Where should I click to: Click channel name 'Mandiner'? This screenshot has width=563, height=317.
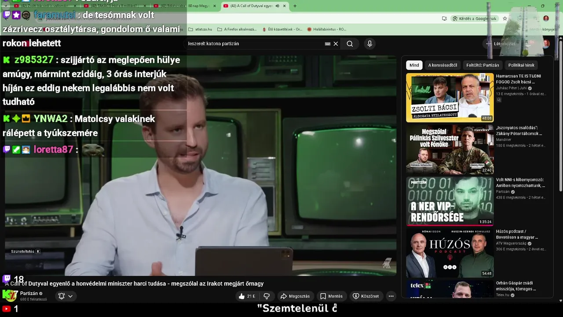click(x=504, y=140)
